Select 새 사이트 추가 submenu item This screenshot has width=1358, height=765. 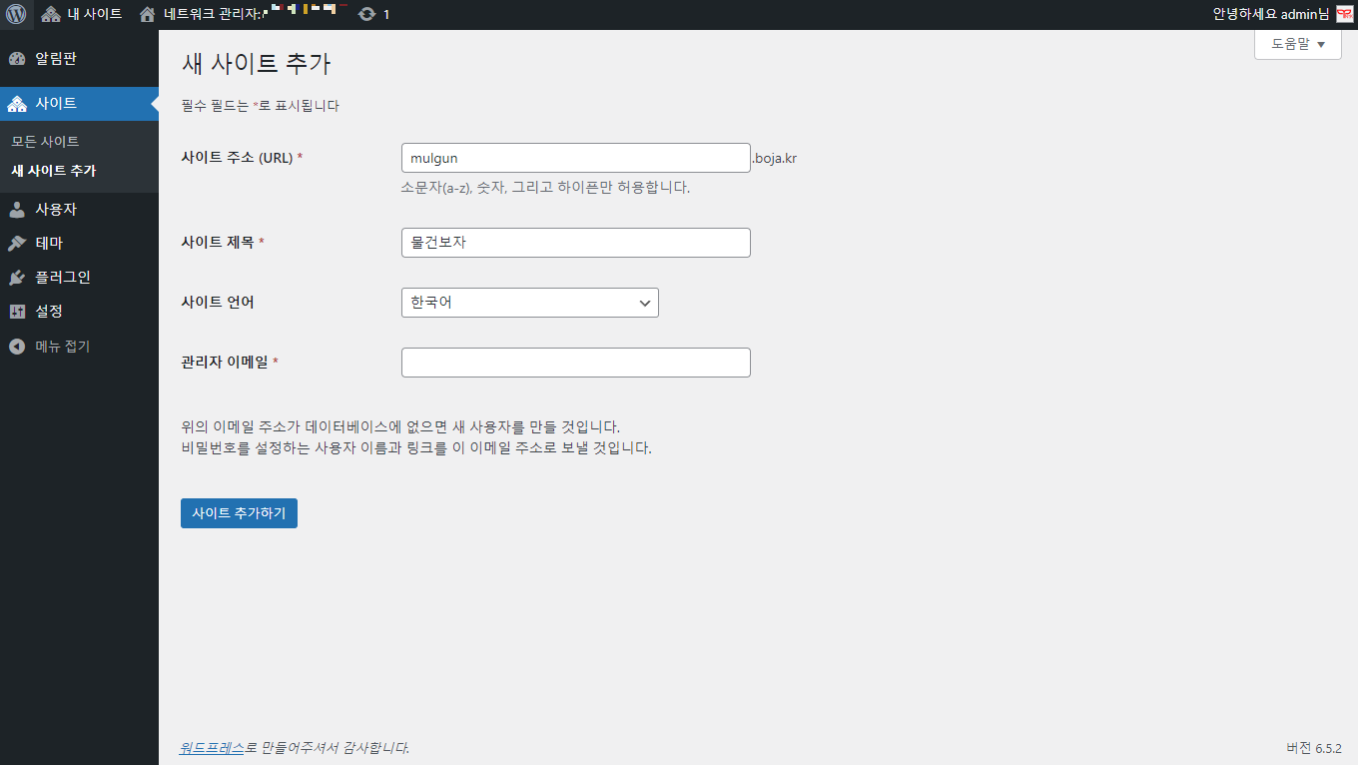point(54,171)
